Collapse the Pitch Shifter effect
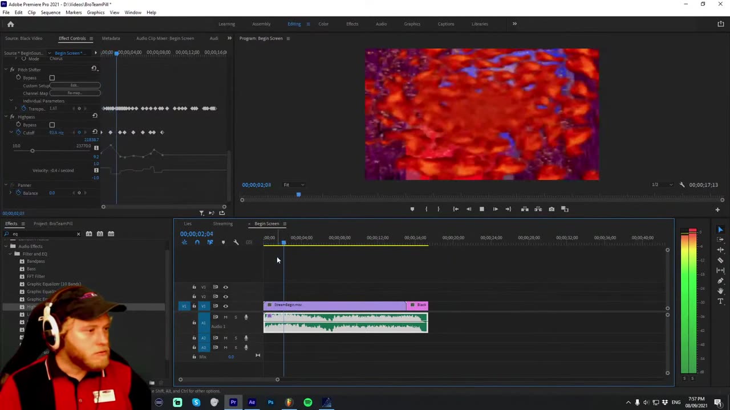Viewport: 730px width, 410px height. point(5,69)
